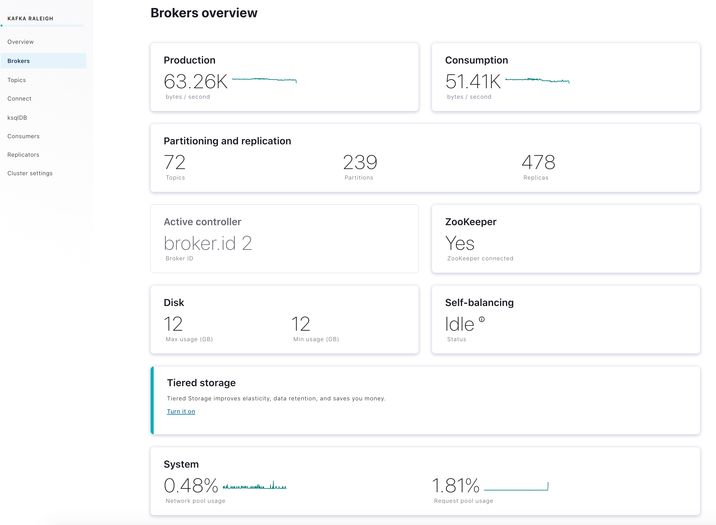The image size is (716, 525).
Task: Click the Turn it on link
Action: click(181, 411)
